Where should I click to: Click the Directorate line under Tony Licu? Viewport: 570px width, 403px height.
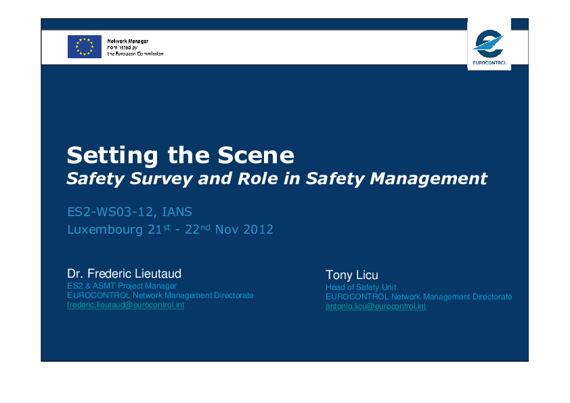(418, 297)
